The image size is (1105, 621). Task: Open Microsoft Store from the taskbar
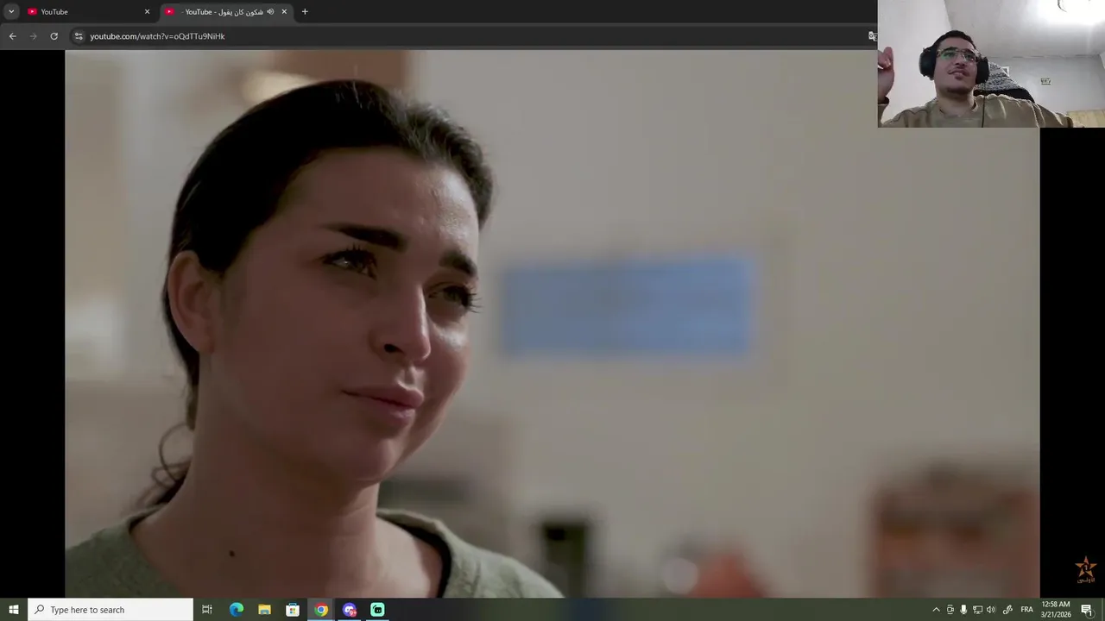[293, 610]
